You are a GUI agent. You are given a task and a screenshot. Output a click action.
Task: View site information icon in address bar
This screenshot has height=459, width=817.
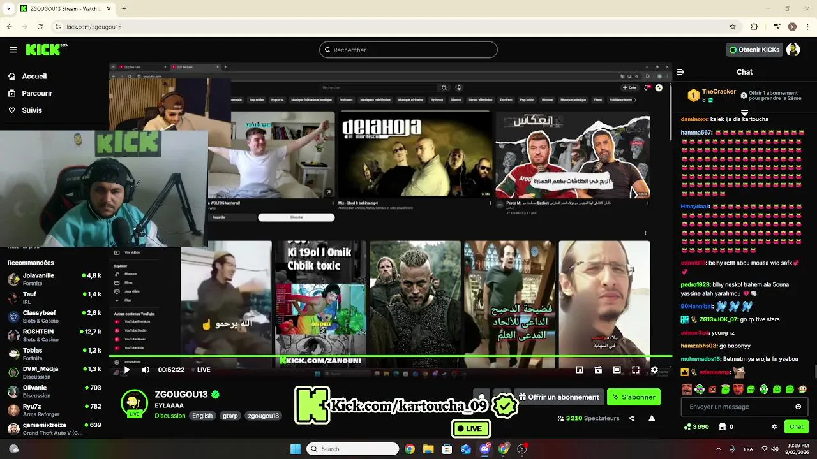click(58, 27)
